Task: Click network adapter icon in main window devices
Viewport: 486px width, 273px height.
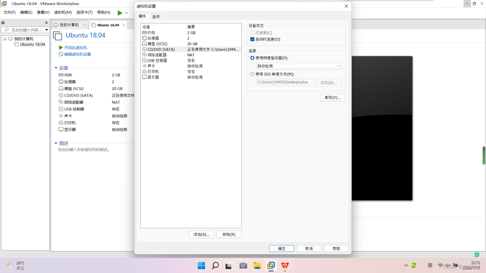Action: [61, 102]
